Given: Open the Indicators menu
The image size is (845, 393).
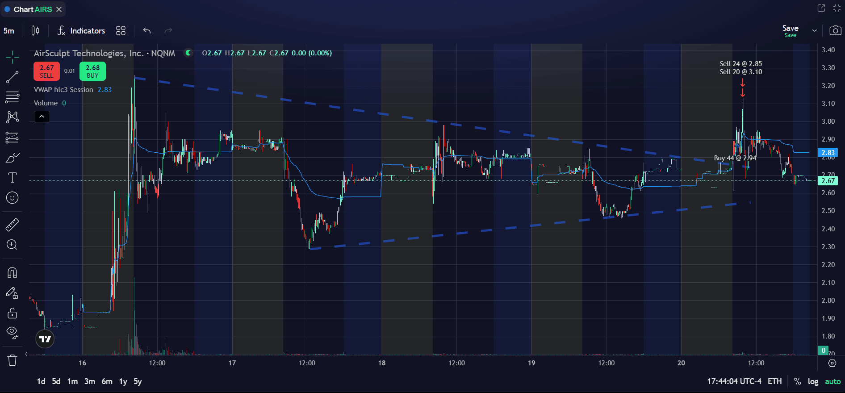Looking at the screenshot, I should (81, 30).
